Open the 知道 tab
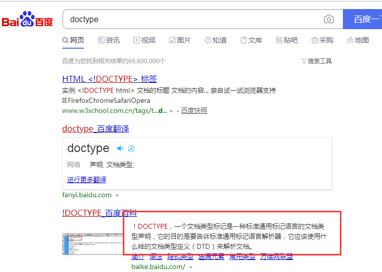This screenshot has width=382, height=272. [x=216, y=40]
